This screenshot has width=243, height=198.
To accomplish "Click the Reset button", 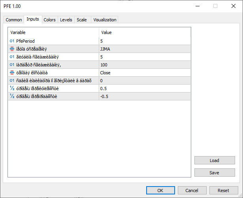I will point(223,190).
